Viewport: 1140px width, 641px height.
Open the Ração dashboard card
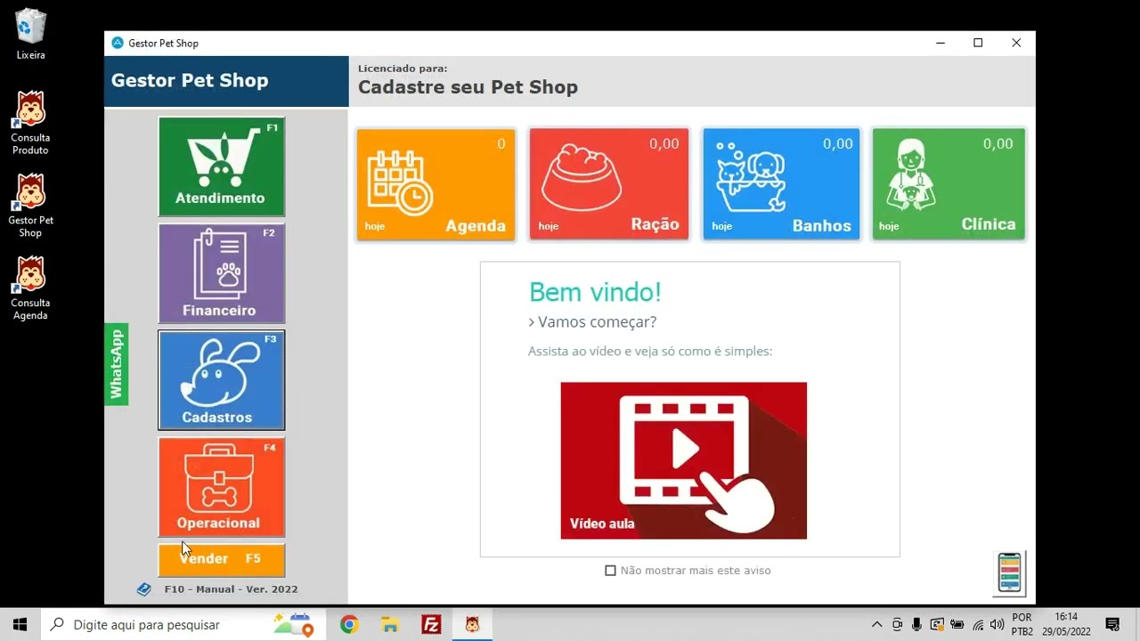coord(609,184)
